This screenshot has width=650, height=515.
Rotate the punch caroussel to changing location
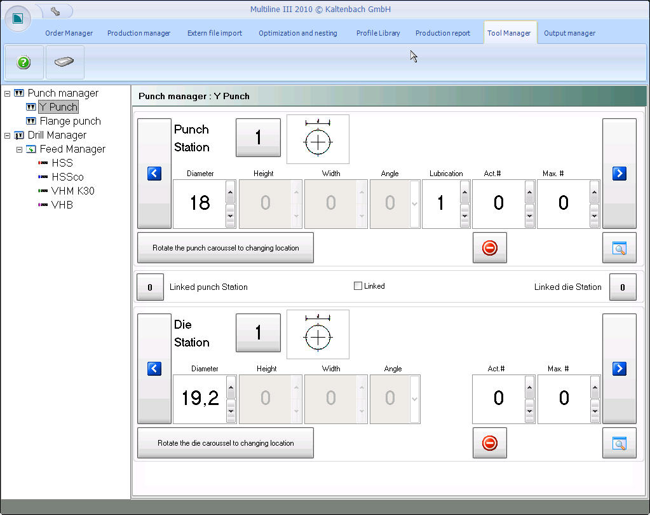[226, 248]
